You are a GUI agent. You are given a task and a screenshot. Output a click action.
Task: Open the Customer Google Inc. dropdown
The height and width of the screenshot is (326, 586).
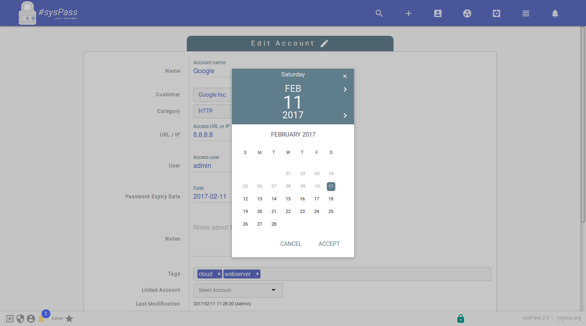(212, 95)
